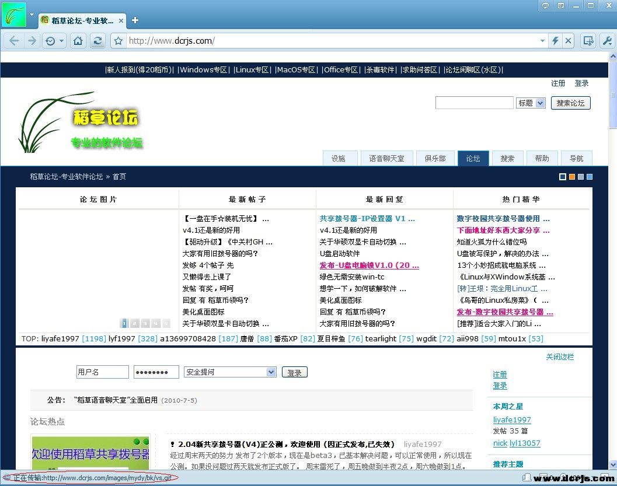
Task: Select the orange theme color swatch
Action: click(x=572, y=177)
